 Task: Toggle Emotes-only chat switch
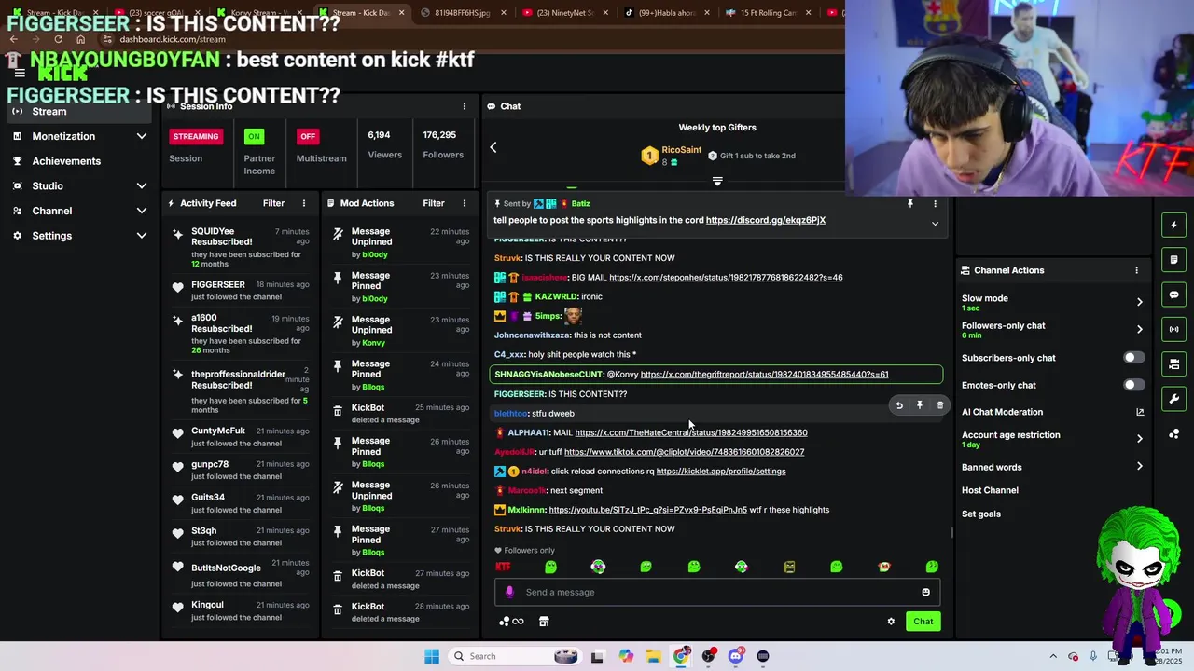(1133, 385)
